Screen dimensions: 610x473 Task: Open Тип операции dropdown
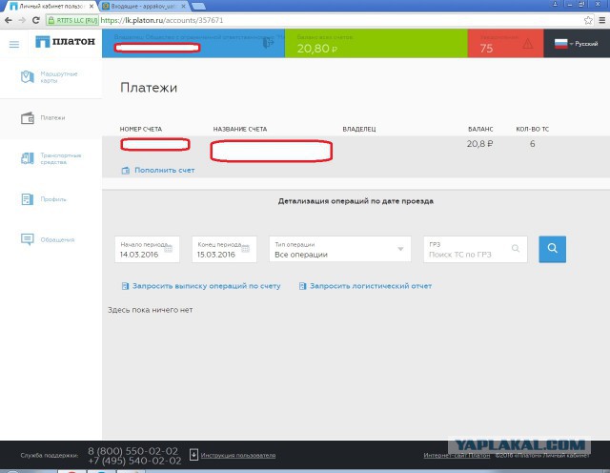click(x=340, y=250)
